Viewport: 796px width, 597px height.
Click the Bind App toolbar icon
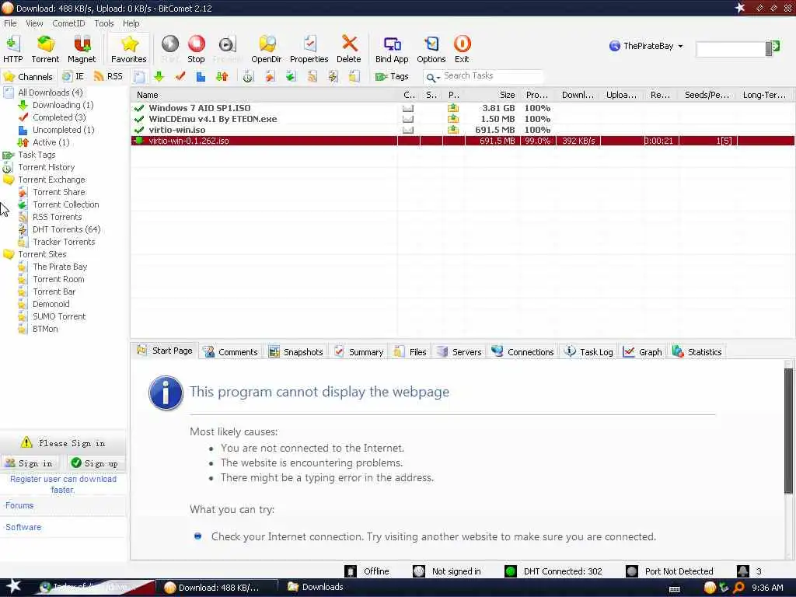click(392, 49)
